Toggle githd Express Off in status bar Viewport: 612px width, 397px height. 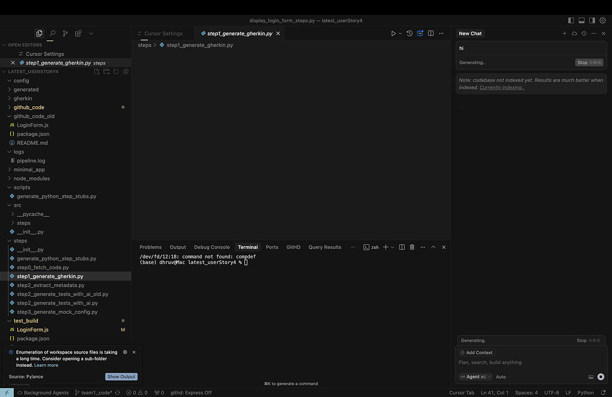pyautogui.click(x=190, y=392)
